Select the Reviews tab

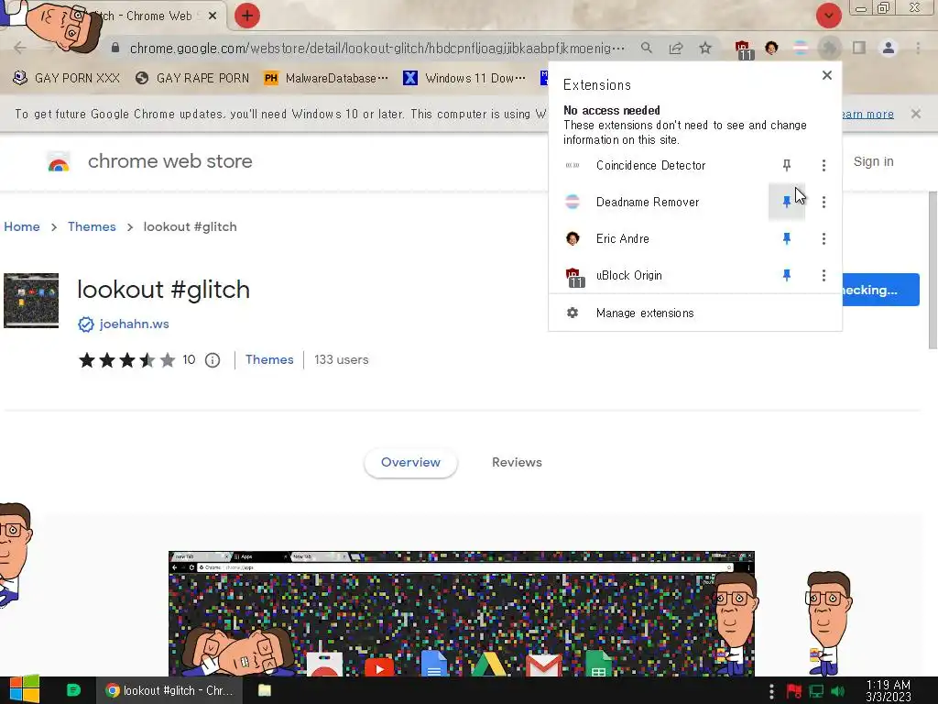point(517,463)
